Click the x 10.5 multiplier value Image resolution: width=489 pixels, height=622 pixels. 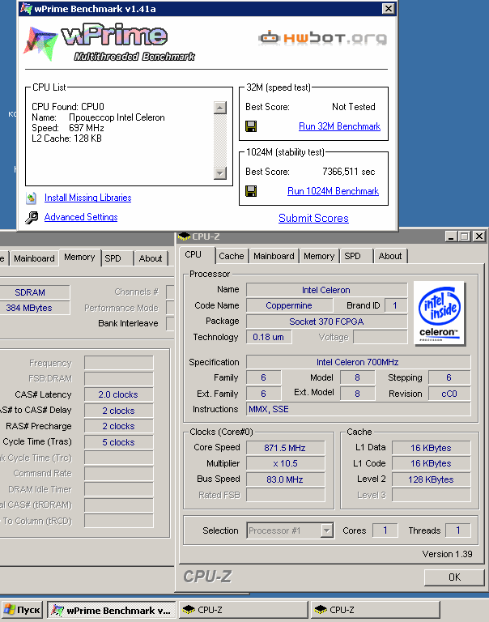285,463
